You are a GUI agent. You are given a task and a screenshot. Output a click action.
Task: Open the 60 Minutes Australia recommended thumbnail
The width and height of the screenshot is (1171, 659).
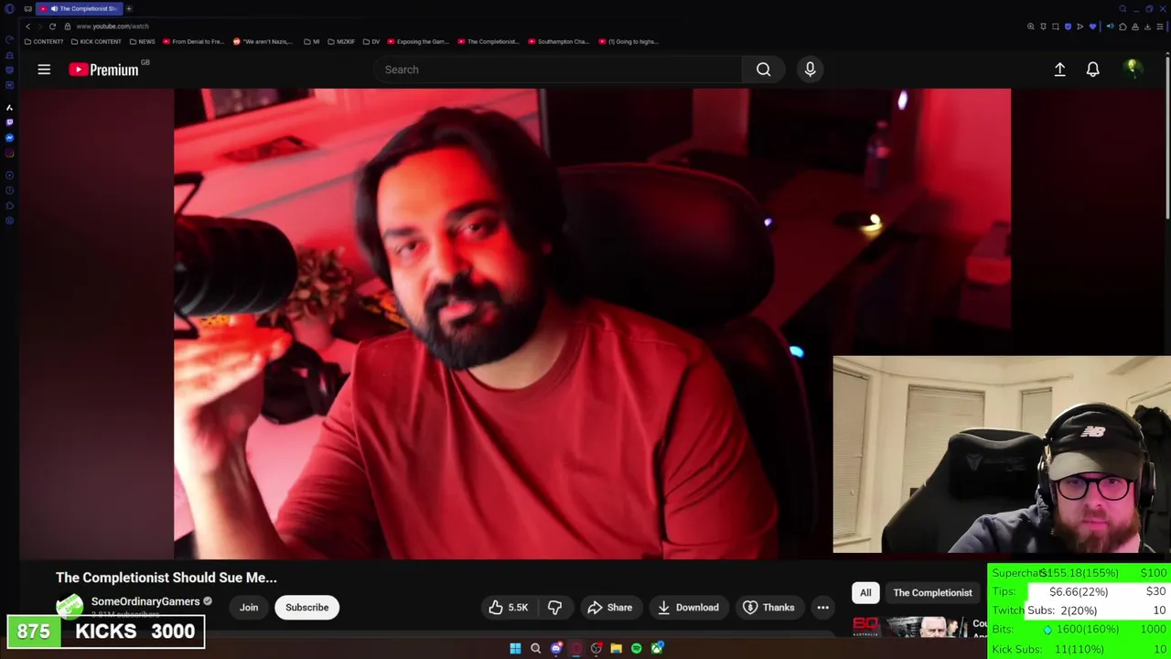(x=908, y=627)
